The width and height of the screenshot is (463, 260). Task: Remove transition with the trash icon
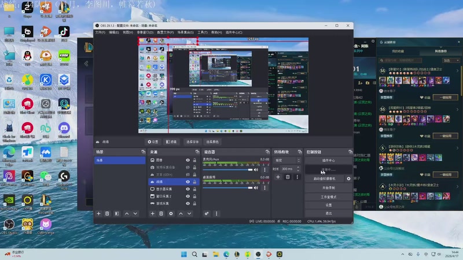click(288, 177)
